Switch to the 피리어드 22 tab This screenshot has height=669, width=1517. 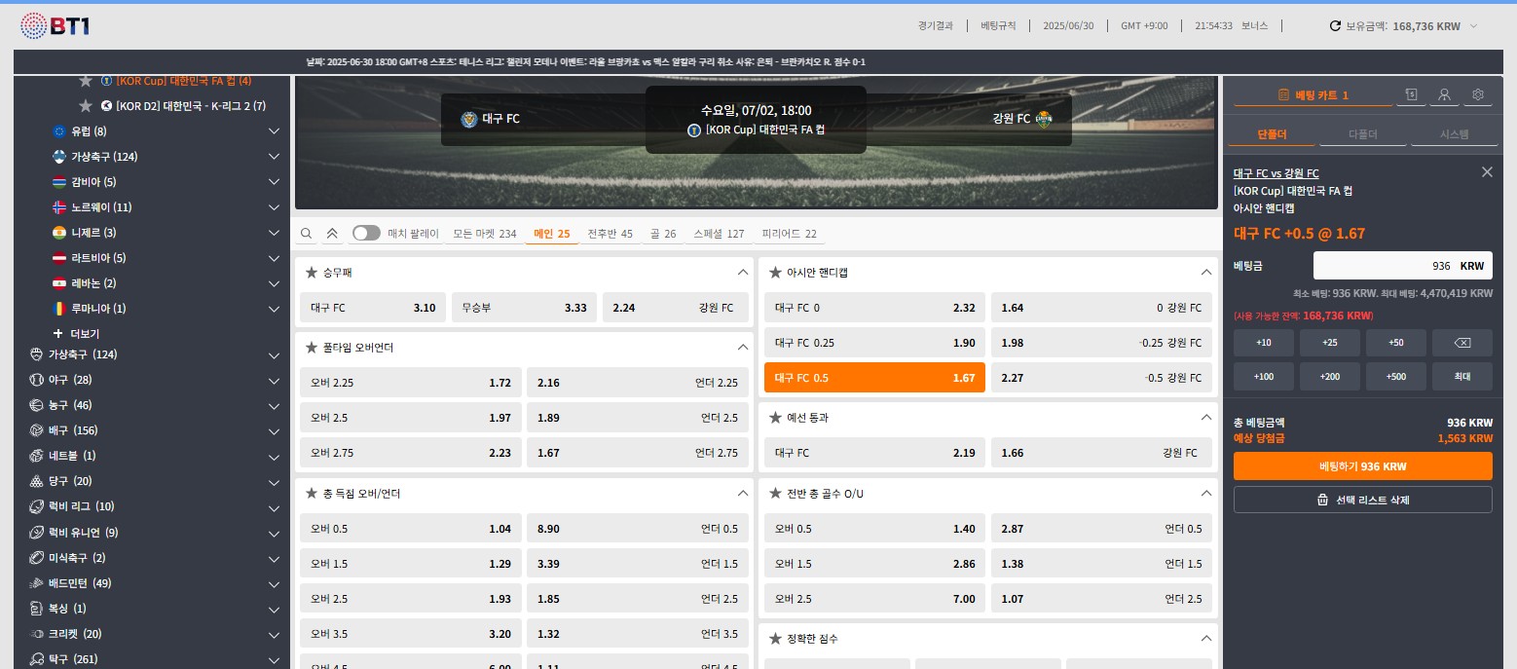[x=789, y=234]
